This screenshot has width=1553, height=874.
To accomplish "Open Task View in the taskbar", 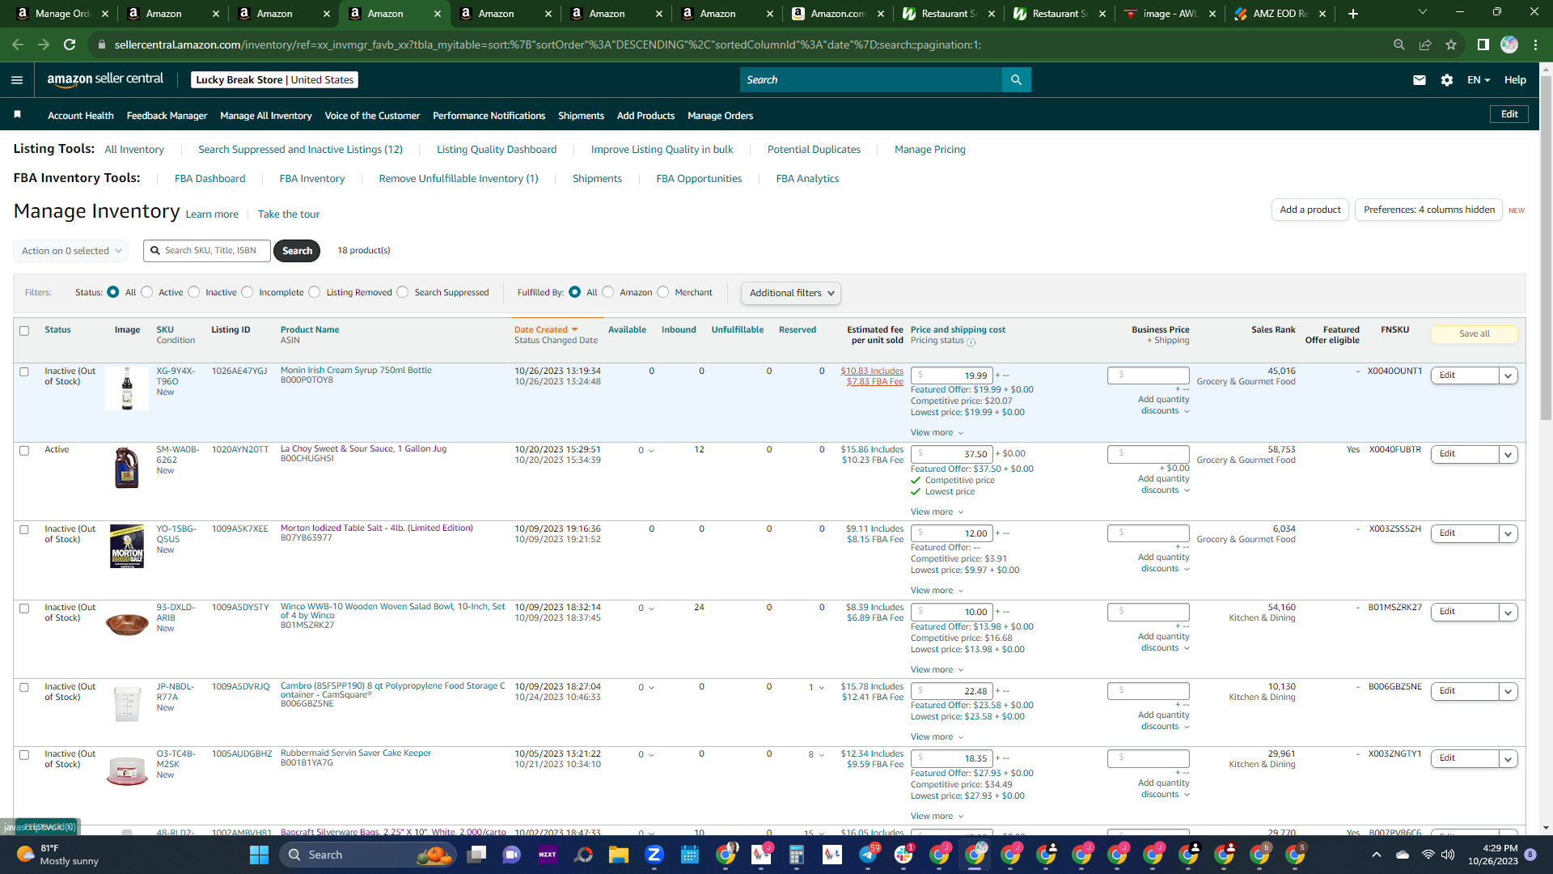I will [476, 855].
